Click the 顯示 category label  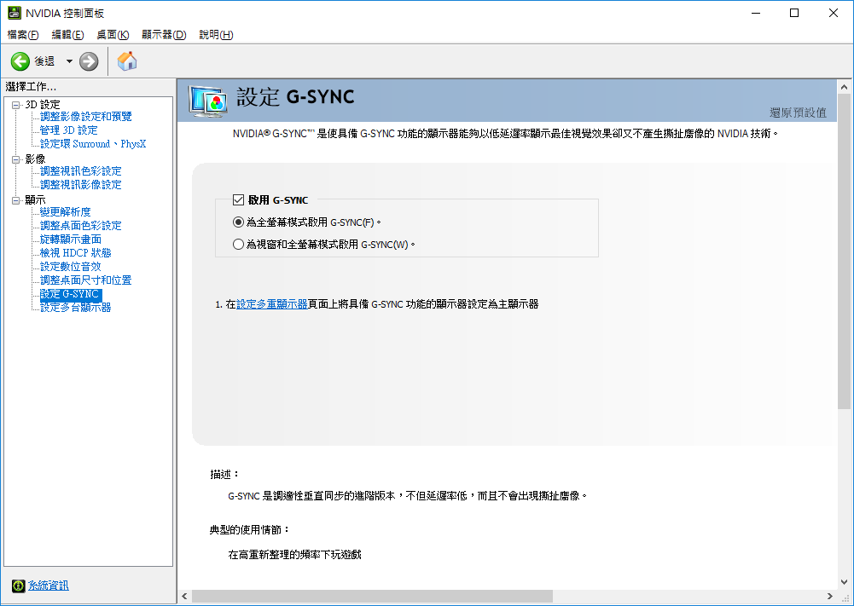(35, 200)
